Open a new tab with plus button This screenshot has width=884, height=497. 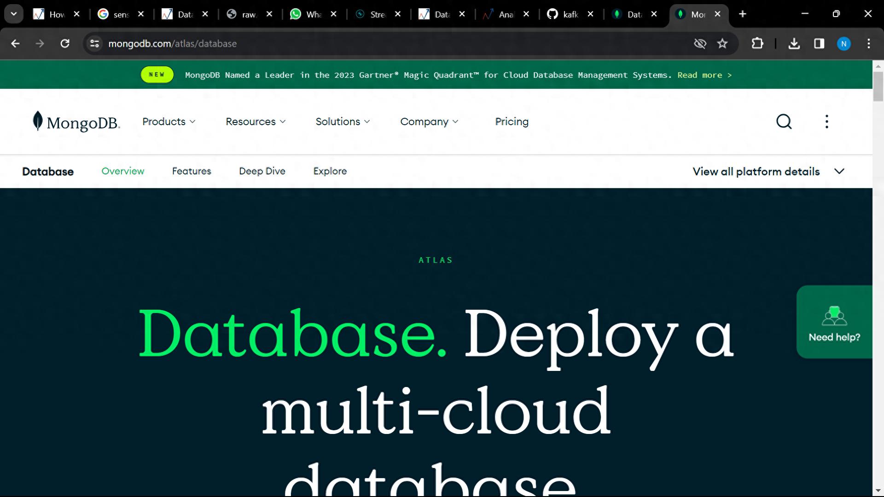(x=743, y=14)
